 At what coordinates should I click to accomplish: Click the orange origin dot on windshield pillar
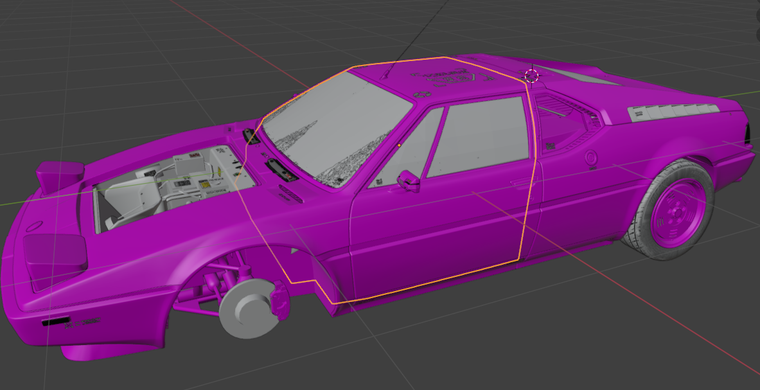pos(399,145)
